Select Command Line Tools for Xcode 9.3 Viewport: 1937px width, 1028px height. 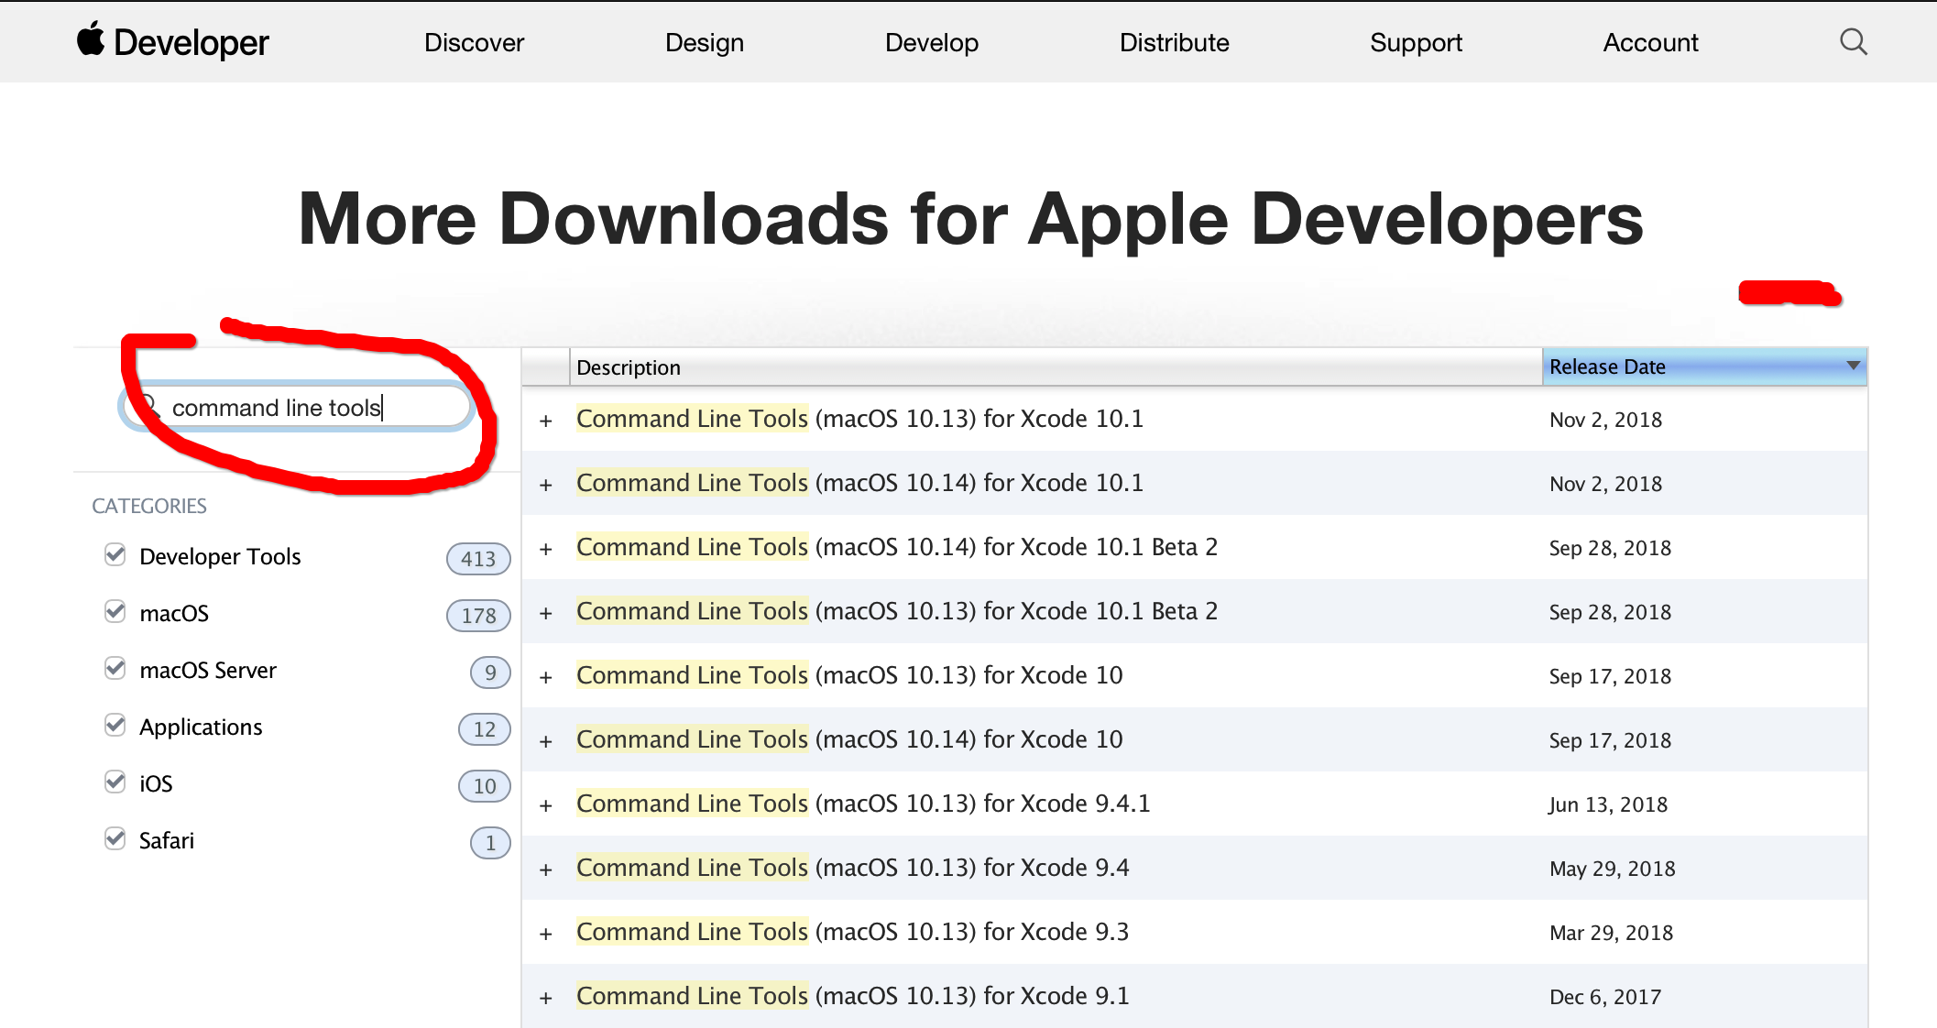coord(853,932)
